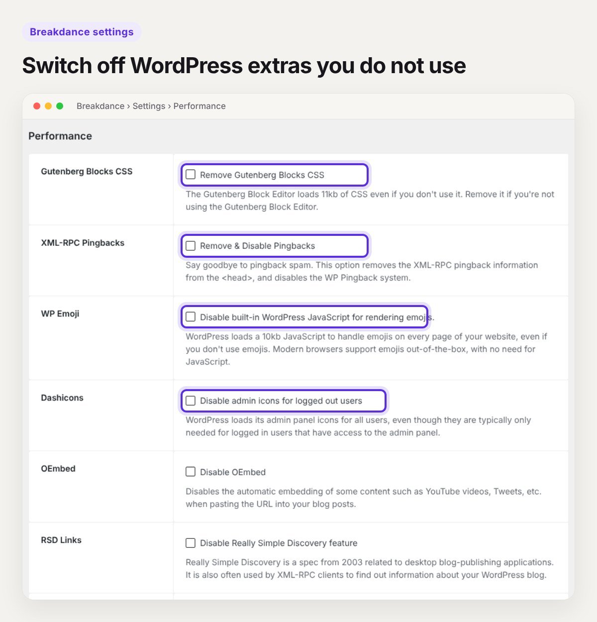Click the 'Disable Really Simple Discovery feature' label
Screen dimensions: 597x622
click(x=279, y=543)
